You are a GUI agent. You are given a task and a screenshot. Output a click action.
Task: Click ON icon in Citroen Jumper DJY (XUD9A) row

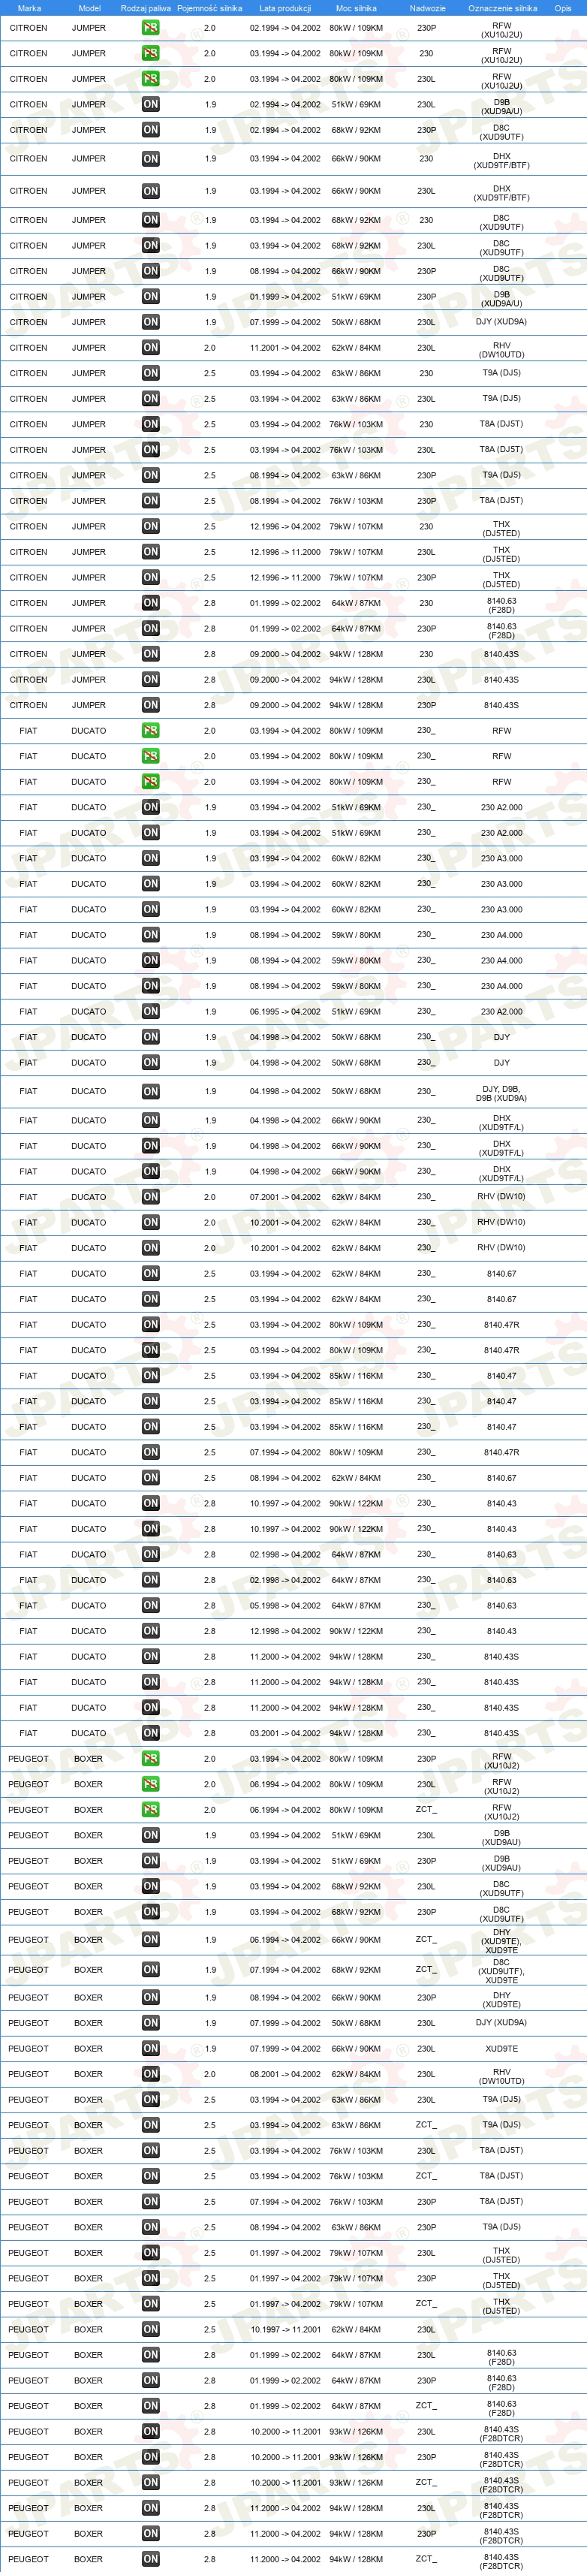click(151, 322)
